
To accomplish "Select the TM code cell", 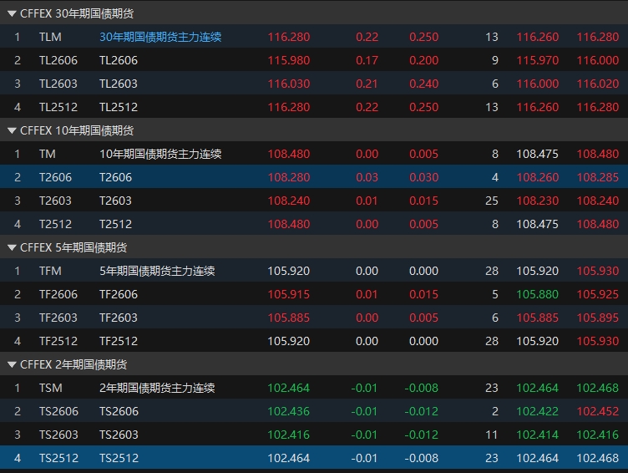I will click(x=48, y=154).
